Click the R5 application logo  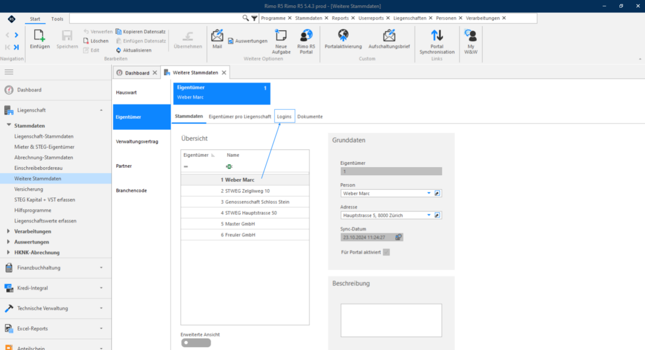(x=11, y=19)
